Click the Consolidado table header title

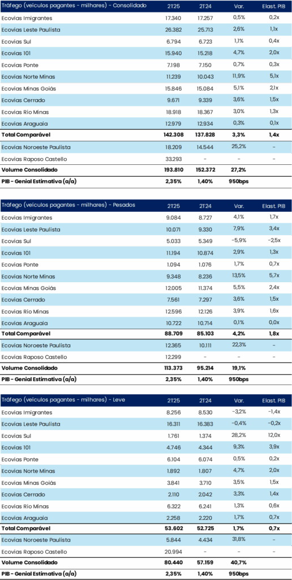click(x=74, y=6)
